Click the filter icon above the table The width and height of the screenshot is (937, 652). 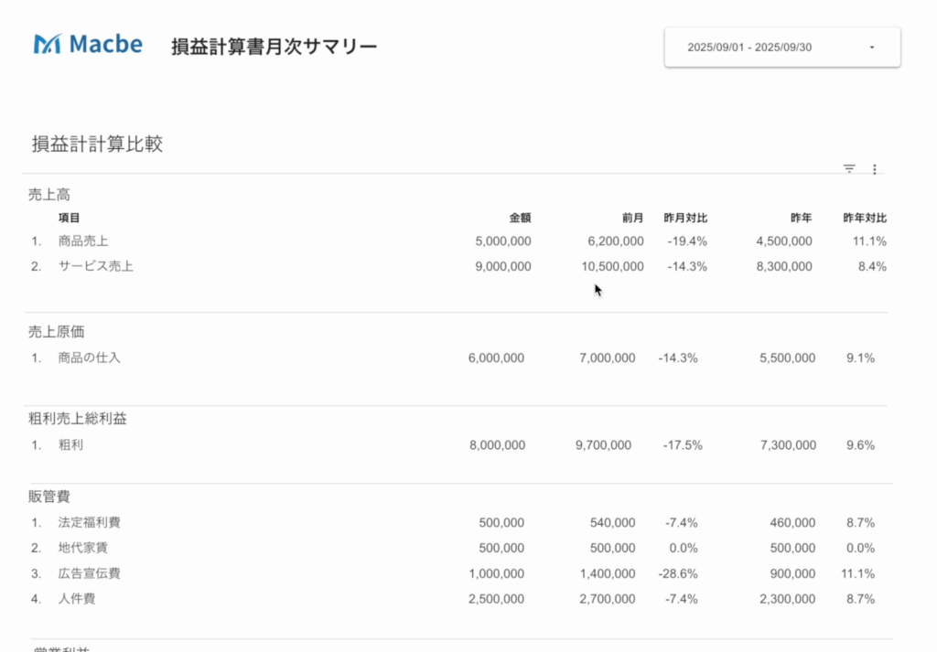pos(849,168)
